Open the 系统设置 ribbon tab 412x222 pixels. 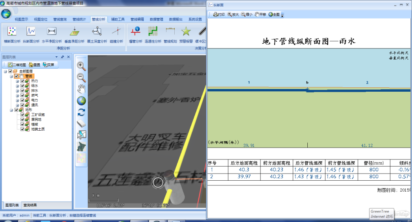195,19
